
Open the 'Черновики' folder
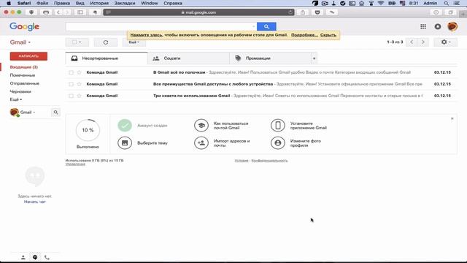20,91
